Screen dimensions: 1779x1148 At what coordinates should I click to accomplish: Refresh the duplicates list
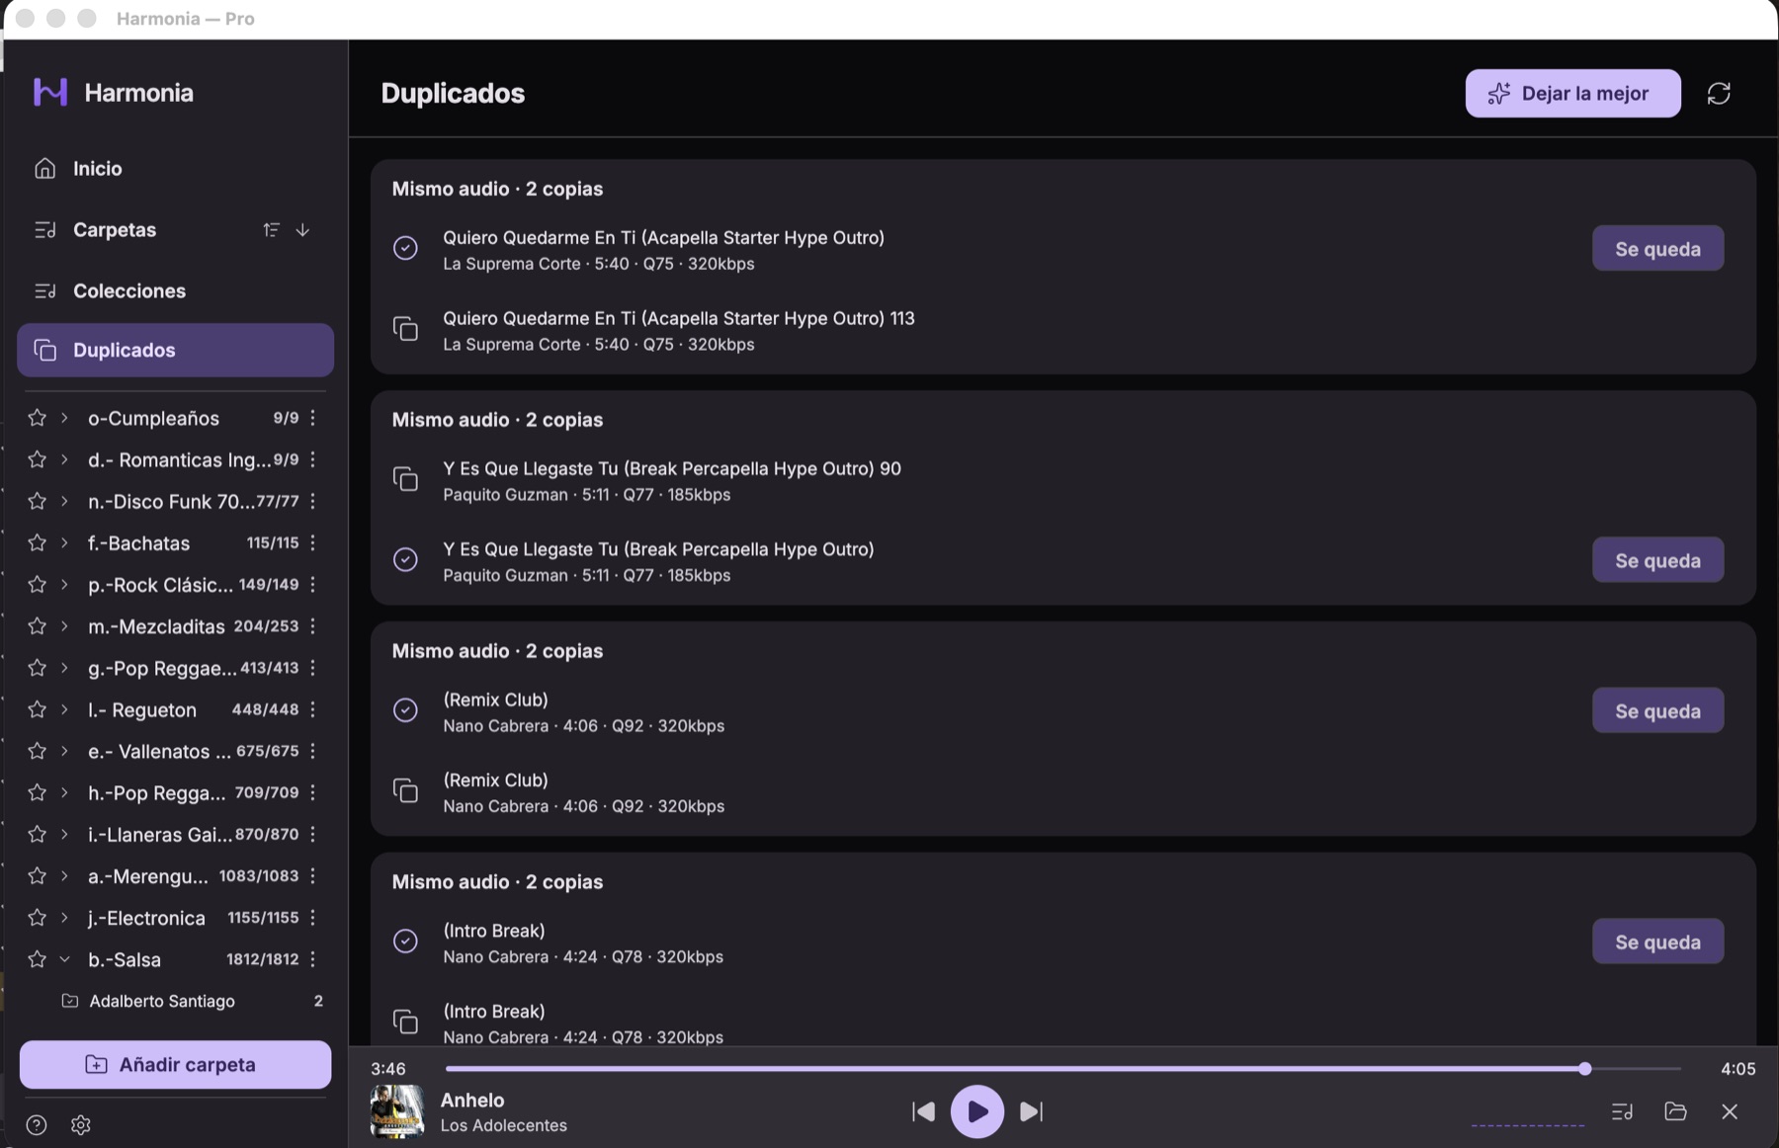click(x=1719, y=94)
